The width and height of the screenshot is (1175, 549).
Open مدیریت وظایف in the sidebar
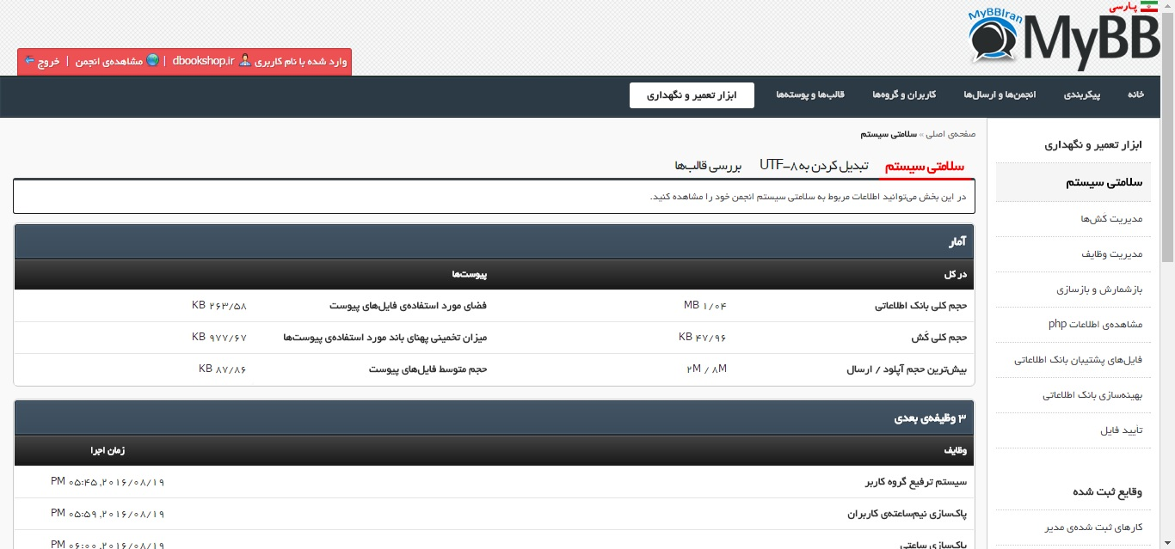(1111, 254)
